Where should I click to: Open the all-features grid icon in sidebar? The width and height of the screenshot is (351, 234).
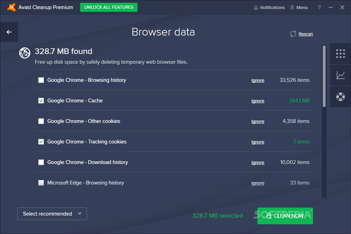coord(341,54)
